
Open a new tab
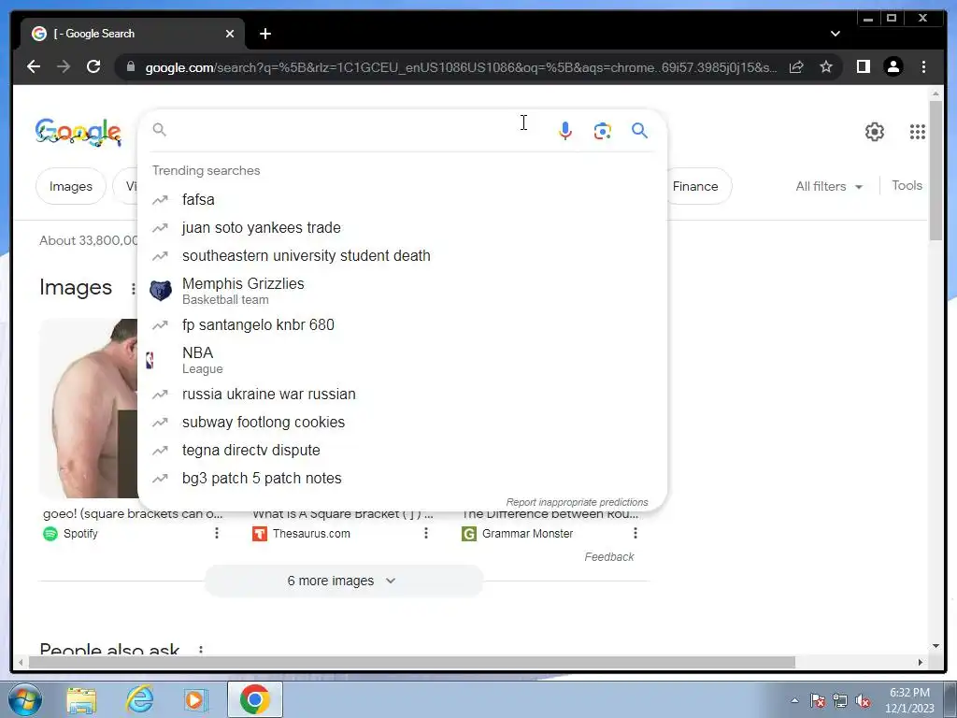tap(264, 34)
